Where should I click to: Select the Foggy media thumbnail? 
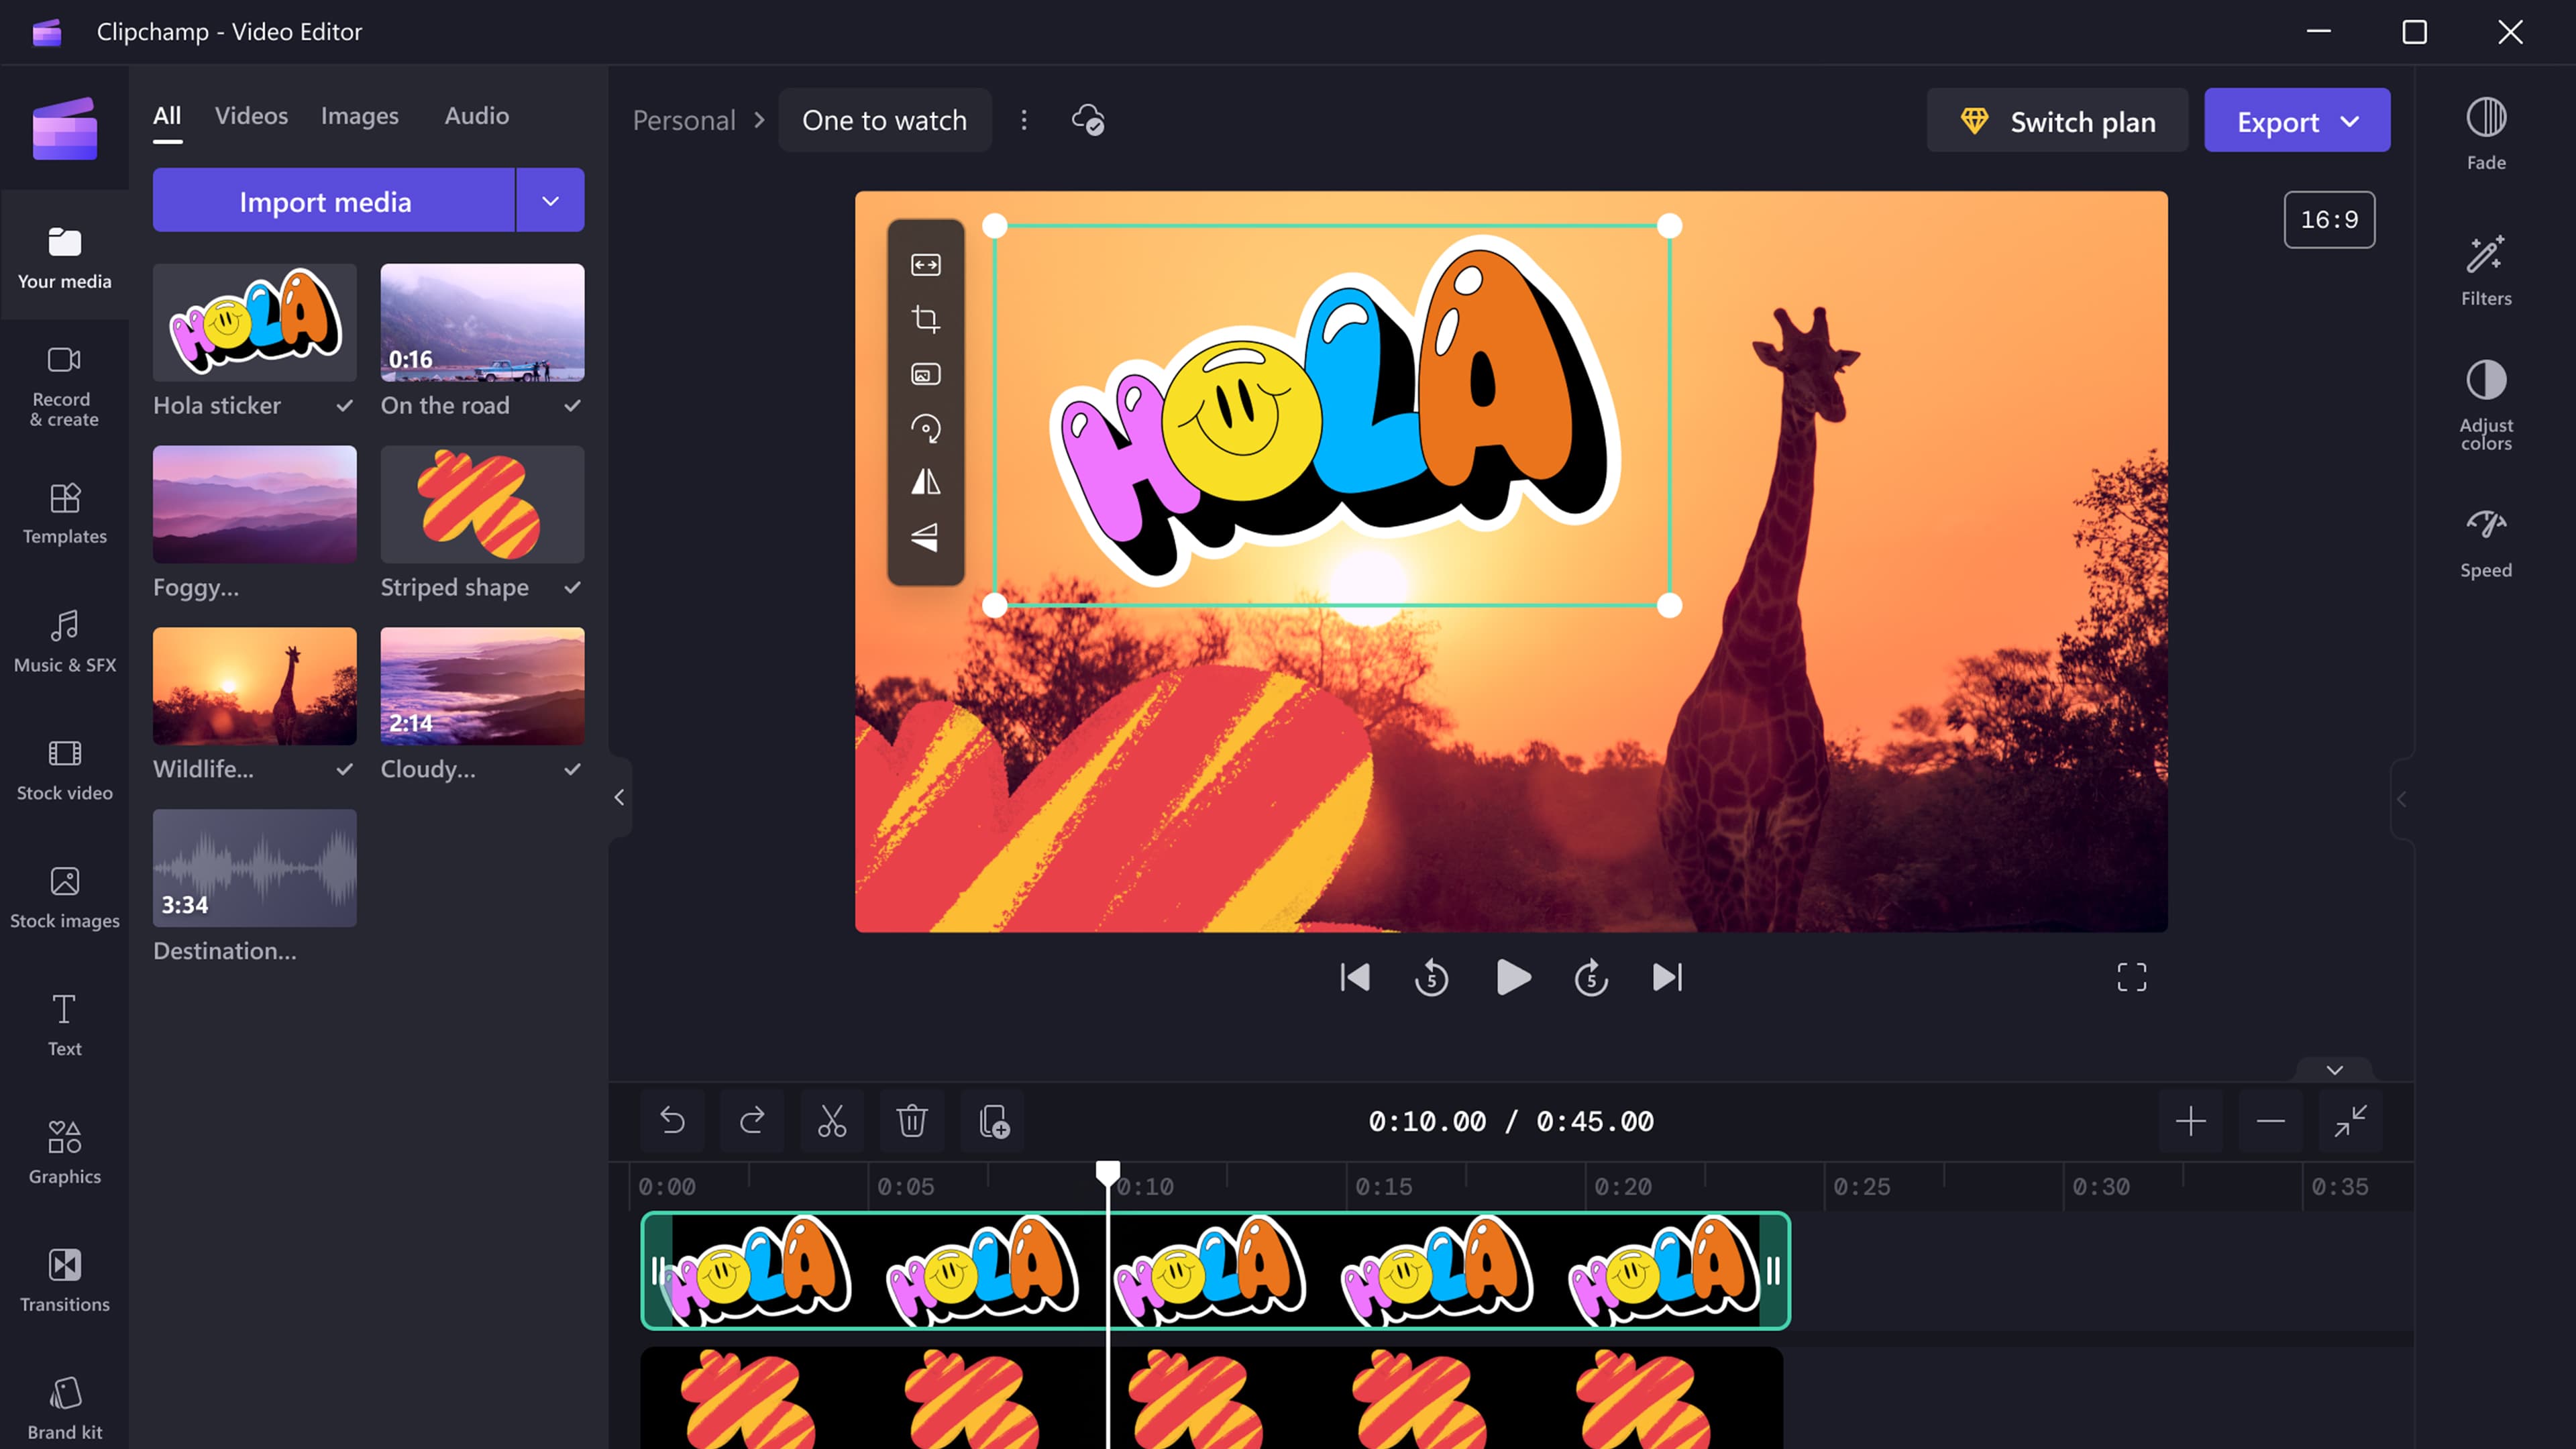tap(254, 504)
